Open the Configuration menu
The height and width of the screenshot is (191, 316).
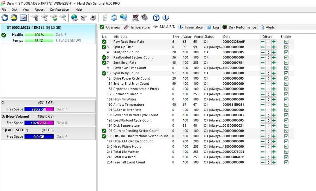pyautogui.click(x=59, y=10)
